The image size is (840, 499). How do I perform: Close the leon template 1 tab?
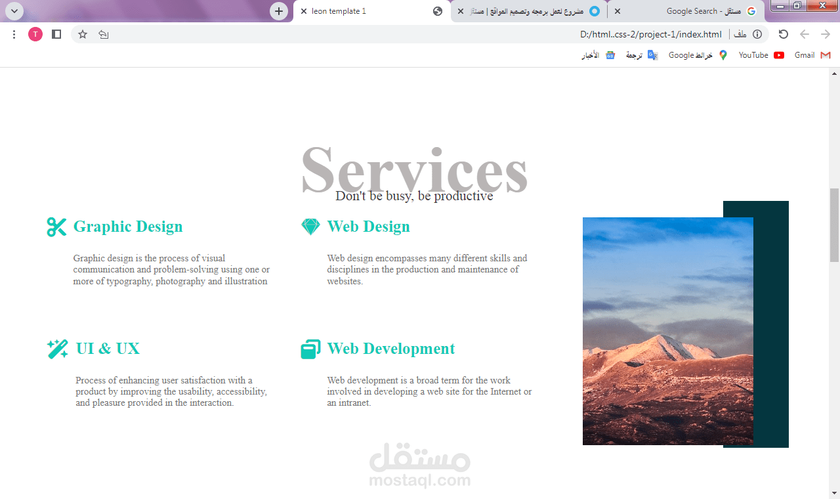coord(304,11)
